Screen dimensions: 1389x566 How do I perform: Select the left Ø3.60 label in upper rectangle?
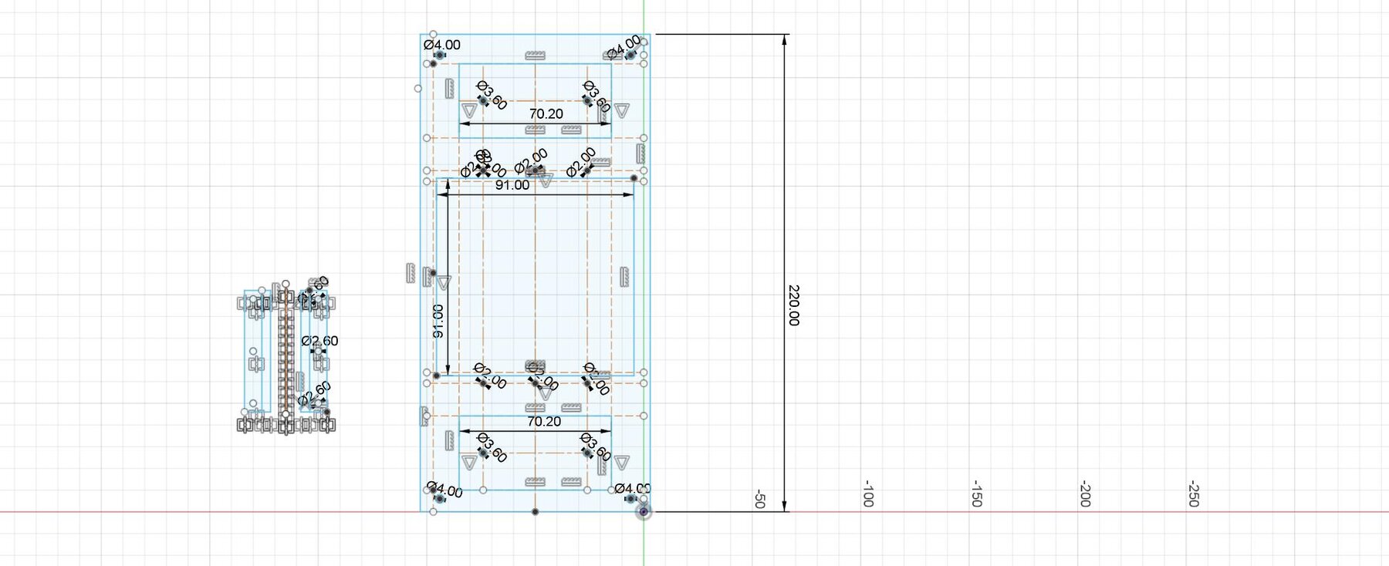click(x=492, y=96)
